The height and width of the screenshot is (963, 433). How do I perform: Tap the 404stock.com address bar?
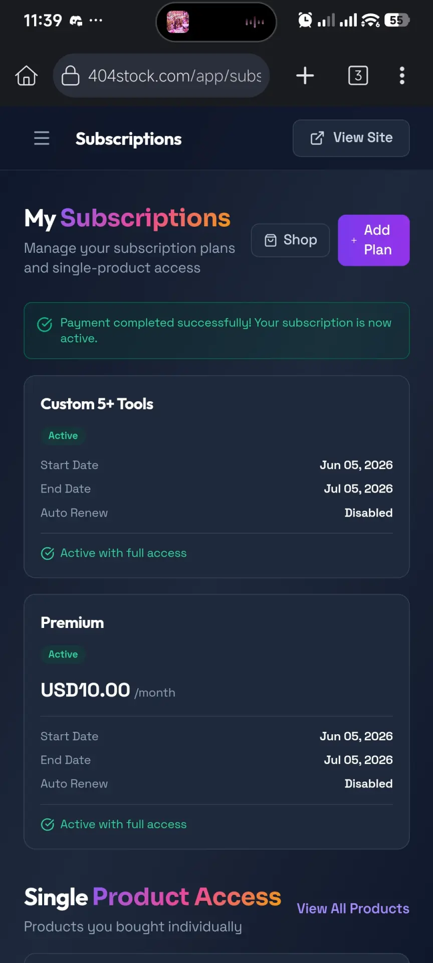tap(161, 76)
